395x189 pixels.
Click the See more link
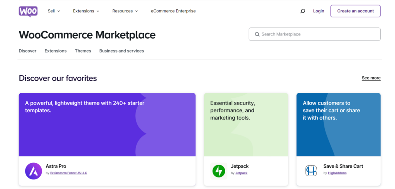tap(371, 78)
